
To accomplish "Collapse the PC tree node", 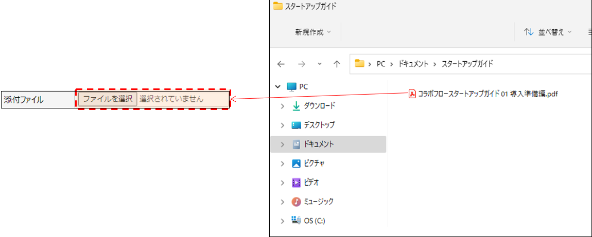I will point(278,87).
